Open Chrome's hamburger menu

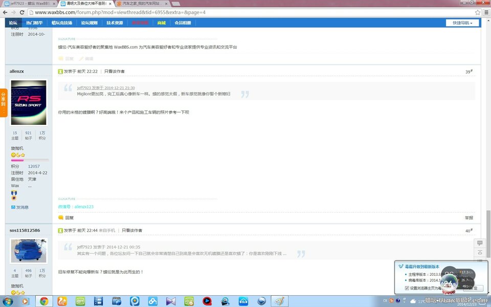[x=485, y=12]
